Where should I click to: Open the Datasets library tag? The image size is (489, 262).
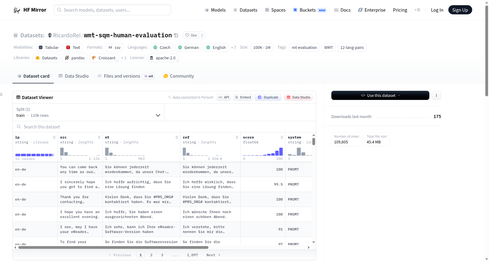(46, 58)
